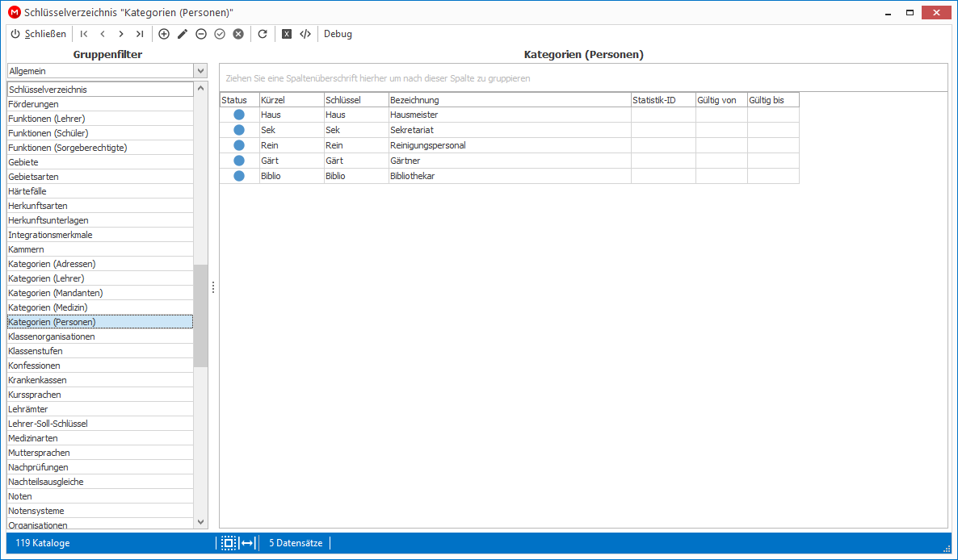
Task: Add new entry plus icon
Action: click(x=164, y=34)
